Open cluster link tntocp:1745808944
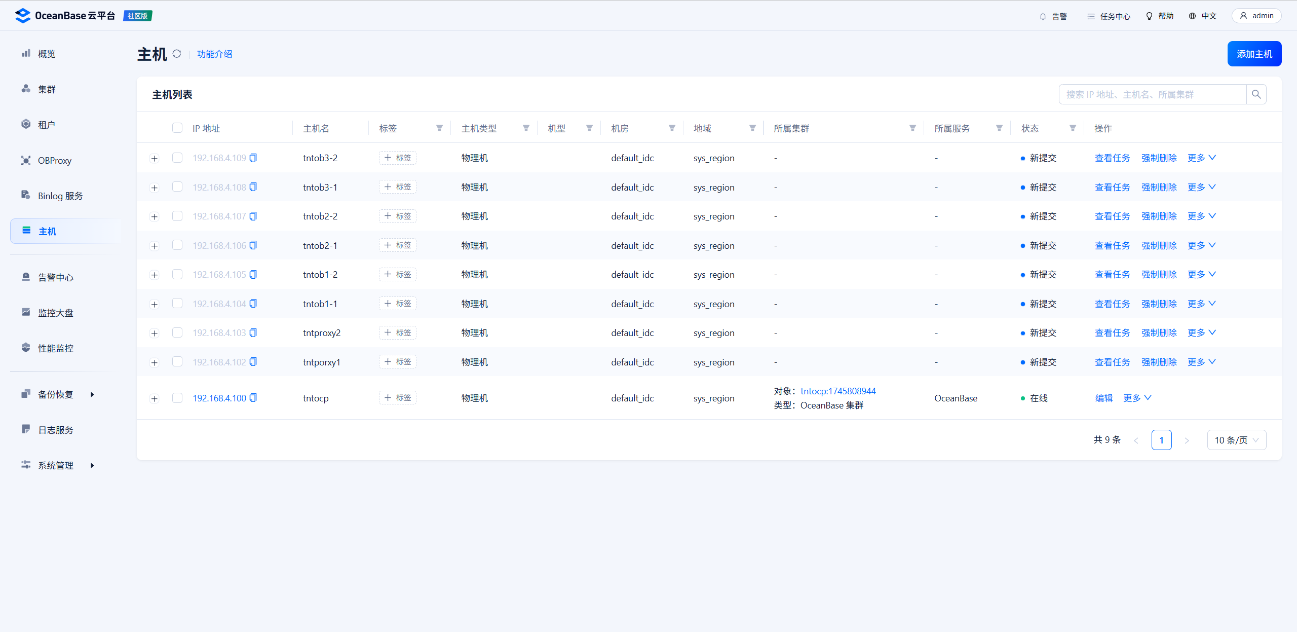The width and height of the screenshot is (1297, 632). click(x=838, y=391)
